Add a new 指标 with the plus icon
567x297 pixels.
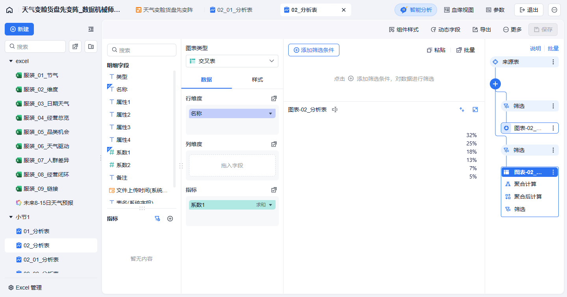[x=170, y=219]
